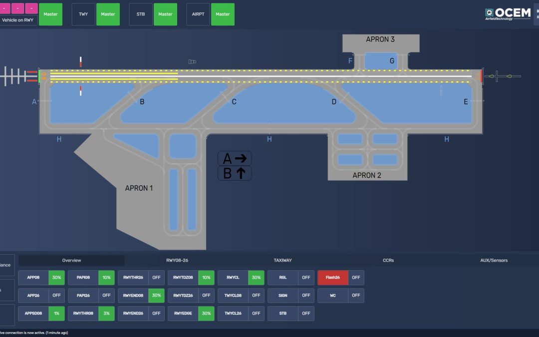Switch on the SIGN lights
The width and height of the screenshot is (539, 337).
(291, 296)
